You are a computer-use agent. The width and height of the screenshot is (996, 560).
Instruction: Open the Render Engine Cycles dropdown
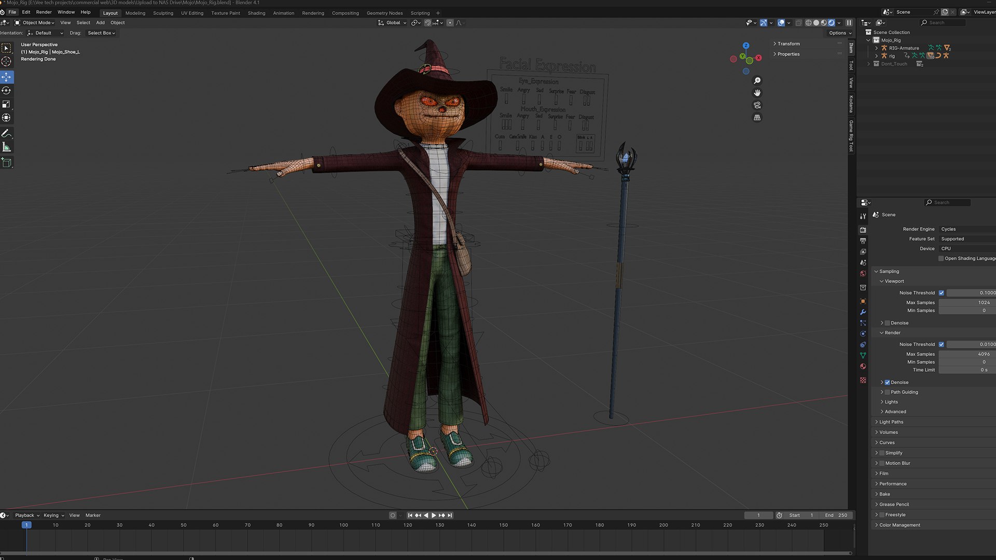coord(967,229)
